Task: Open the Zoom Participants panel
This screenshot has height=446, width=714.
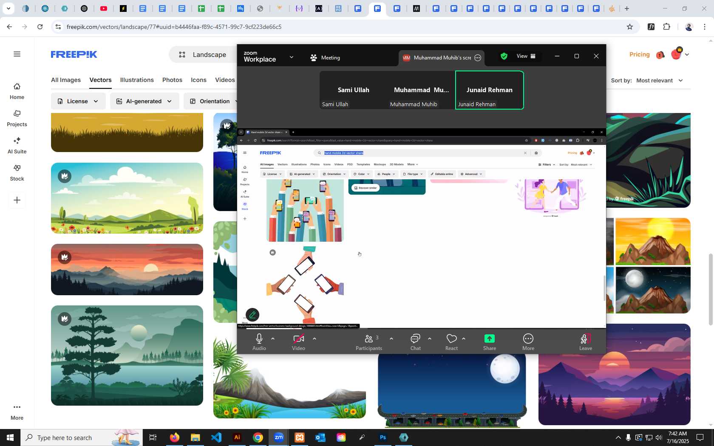Action: click(369, 342)
